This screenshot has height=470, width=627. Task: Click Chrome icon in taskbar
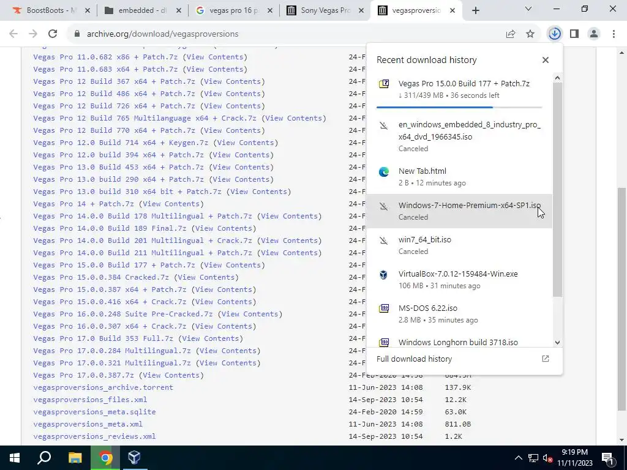105,458
